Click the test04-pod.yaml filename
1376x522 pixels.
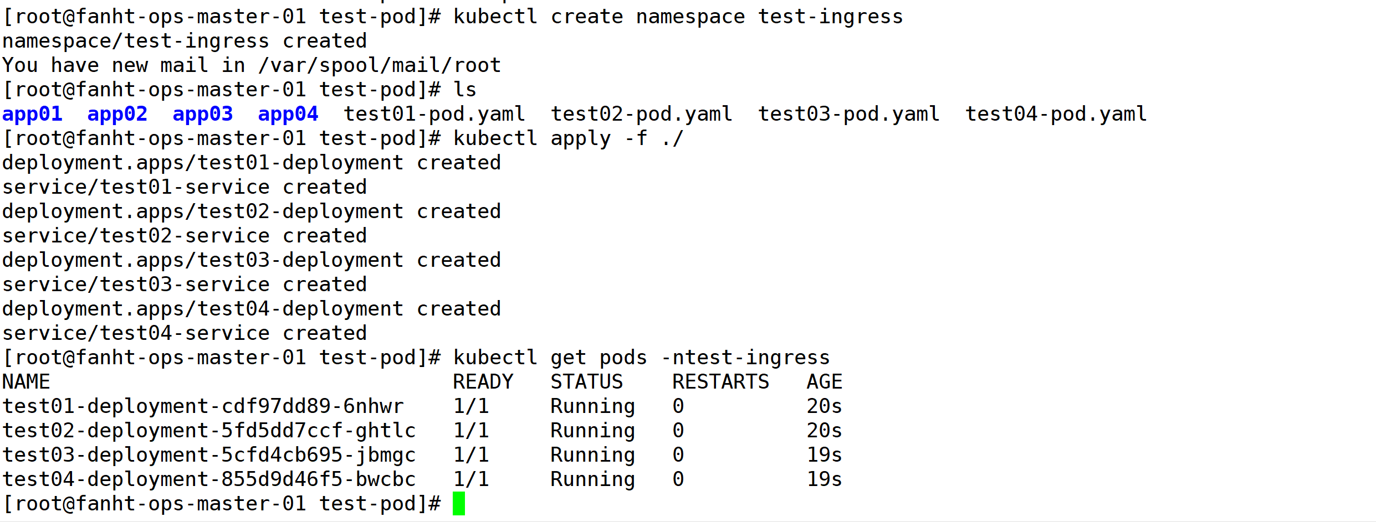coord(1056,114)
